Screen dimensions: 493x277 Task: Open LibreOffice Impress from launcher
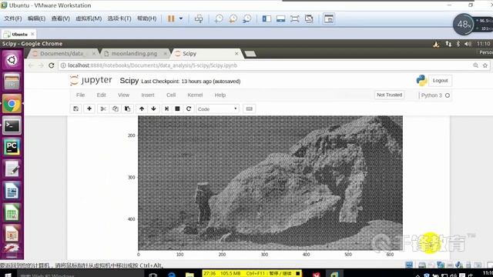12,234
